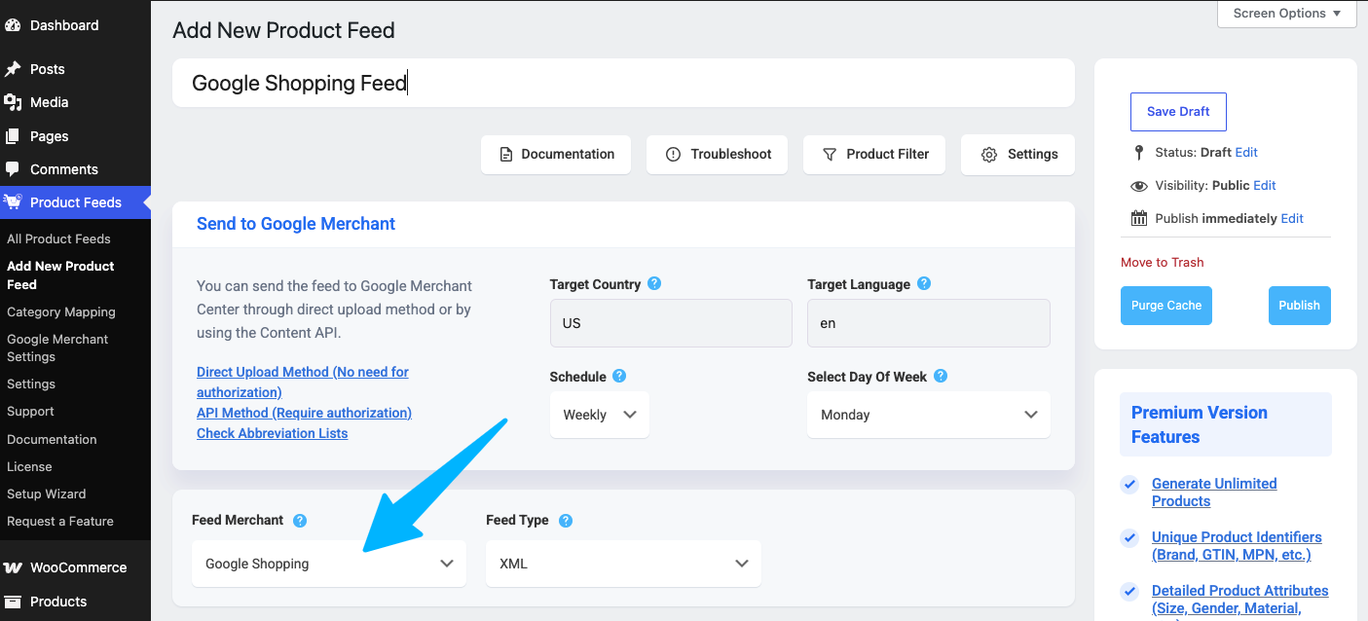The image size is (1368, 621).
Task: Click the Product Filter button
Action: click(x=874, y=155)
